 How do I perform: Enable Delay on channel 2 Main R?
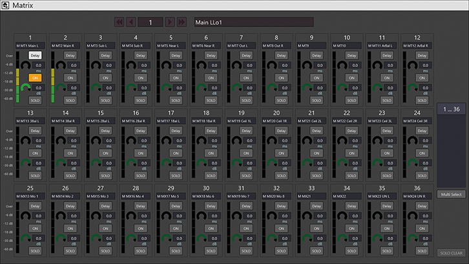click(70, 56)
